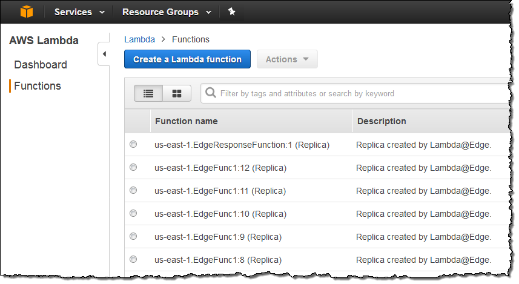Collapse the AWS Lambda sidebar panel
This screenshot has width=519, height=284.
click(104, 54)
